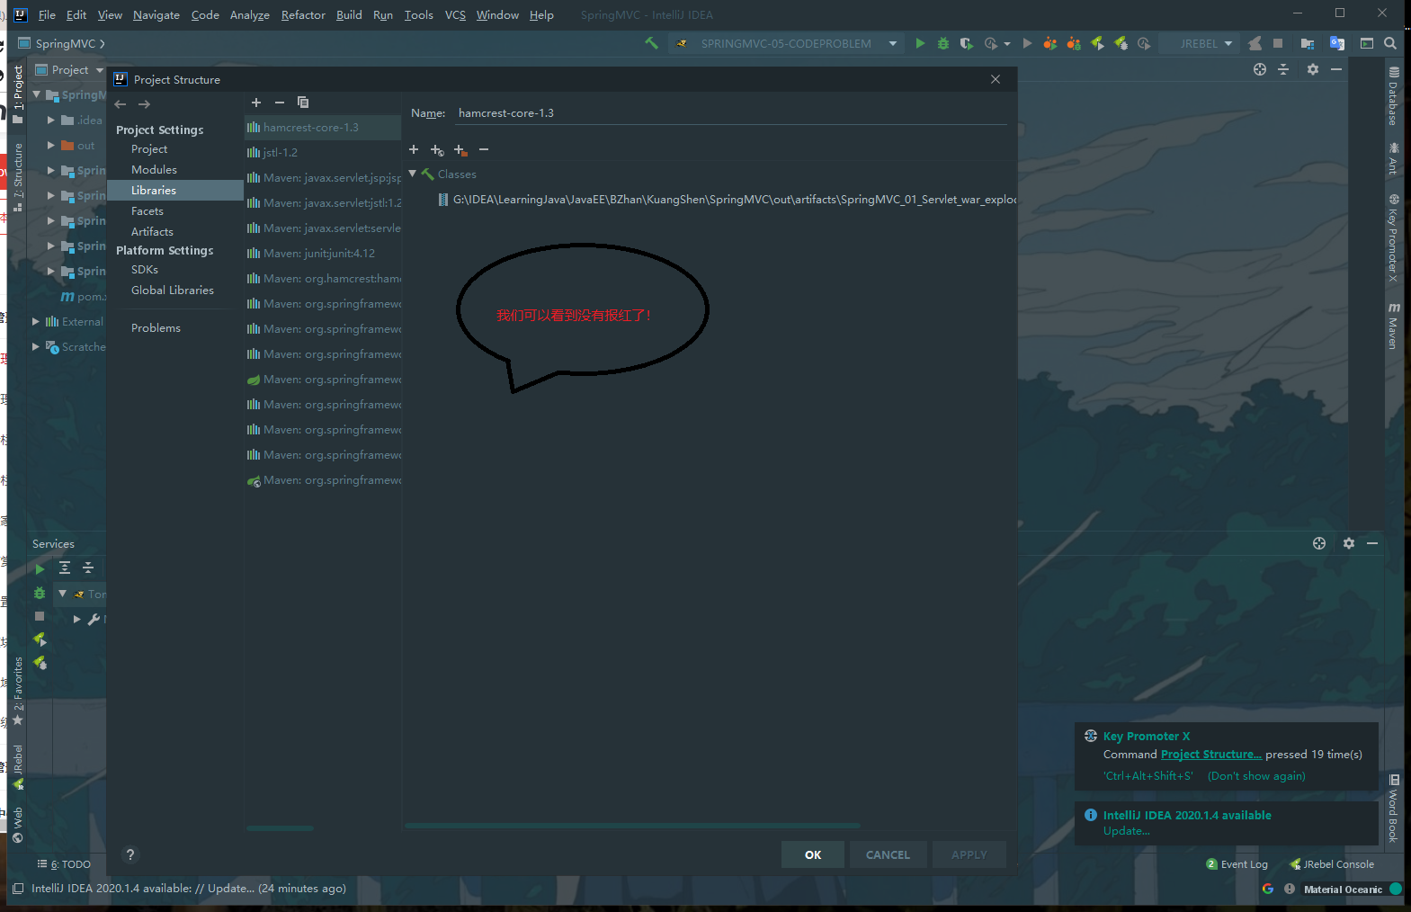Start debugging with the bug icon

click(x=943, y=43)
